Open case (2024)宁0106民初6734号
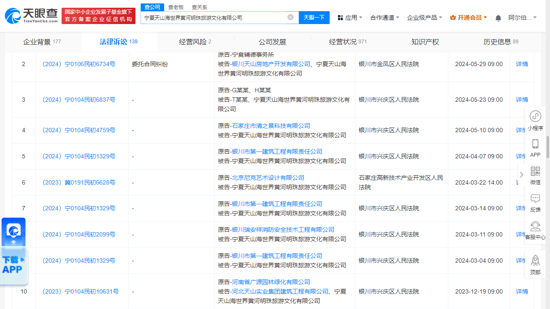Viewport: 550px width, 309px height. tap(79, 64)
